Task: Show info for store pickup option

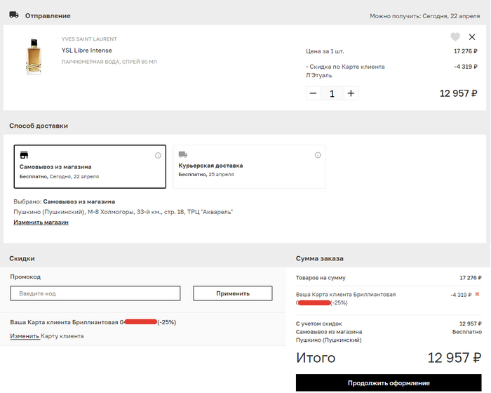Action: (x=158, y=155)
